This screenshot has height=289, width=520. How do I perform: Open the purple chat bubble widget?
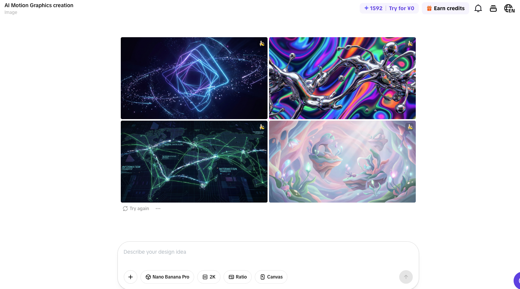coord(517,280)
